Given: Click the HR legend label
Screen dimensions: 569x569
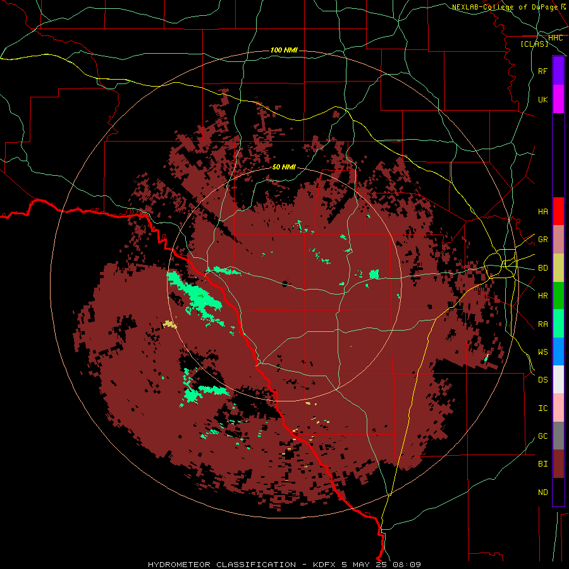Looking at the screenshot, I should (542, 296).
